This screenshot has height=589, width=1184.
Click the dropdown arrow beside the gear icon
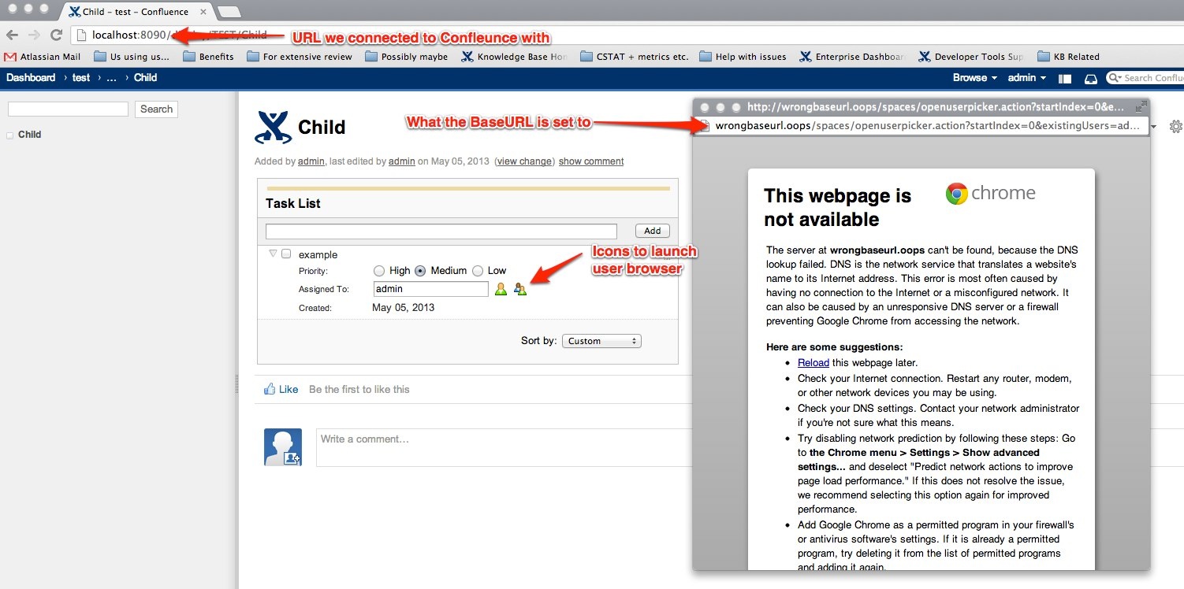1154,127
